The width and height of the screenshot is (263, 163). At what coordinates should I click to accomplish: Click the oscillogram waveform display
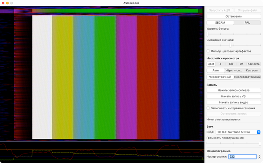pyautogui.click(x=102, y=152)
